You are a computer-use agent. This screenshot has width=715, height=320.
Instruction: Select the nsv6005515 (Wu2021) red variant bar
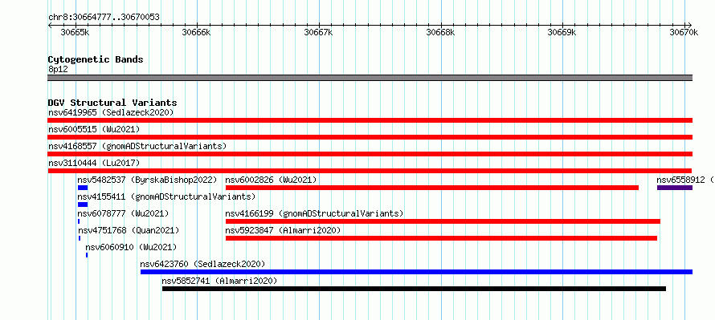pyautogui.click(x=370, y=137)
